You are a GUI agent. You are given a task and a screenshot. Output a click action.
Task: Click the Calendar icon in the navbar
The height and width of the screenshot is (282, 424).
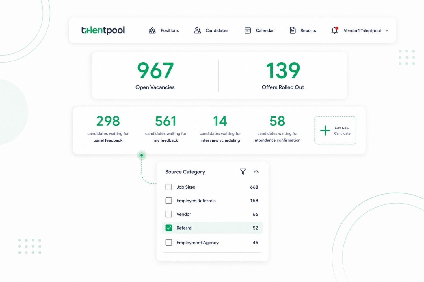point(248,30)
